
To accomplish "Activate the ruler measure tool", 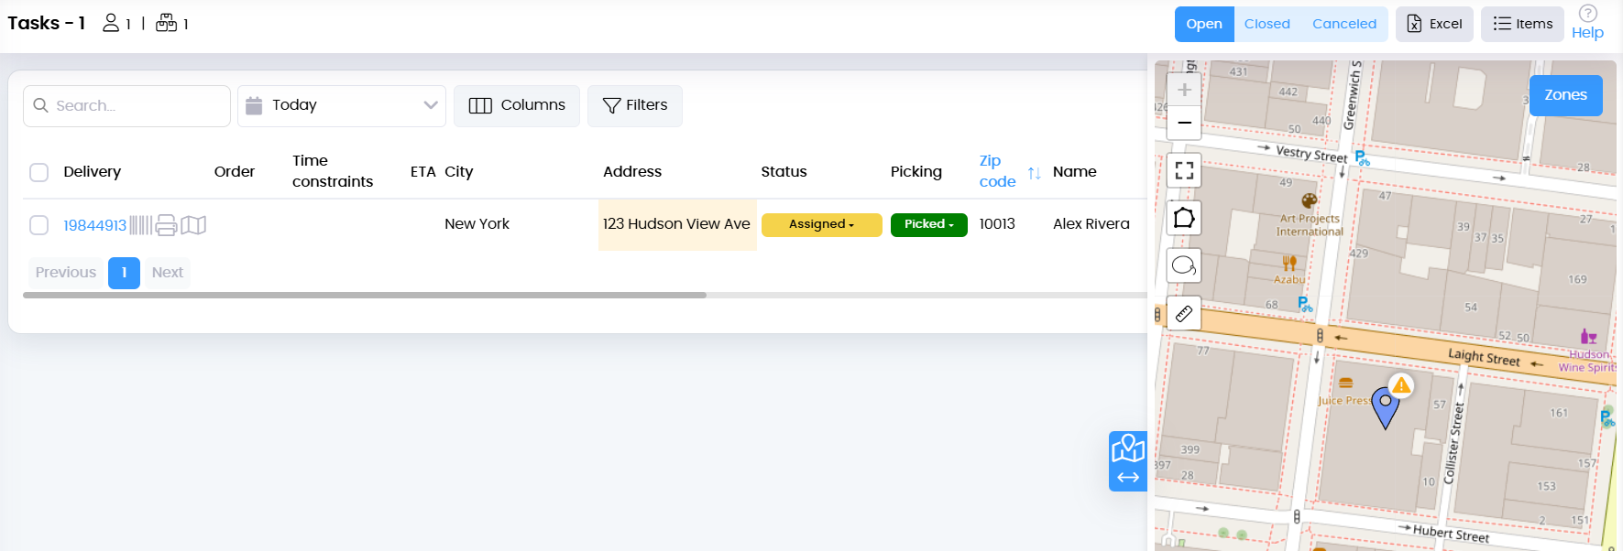I will [1184, 314].
